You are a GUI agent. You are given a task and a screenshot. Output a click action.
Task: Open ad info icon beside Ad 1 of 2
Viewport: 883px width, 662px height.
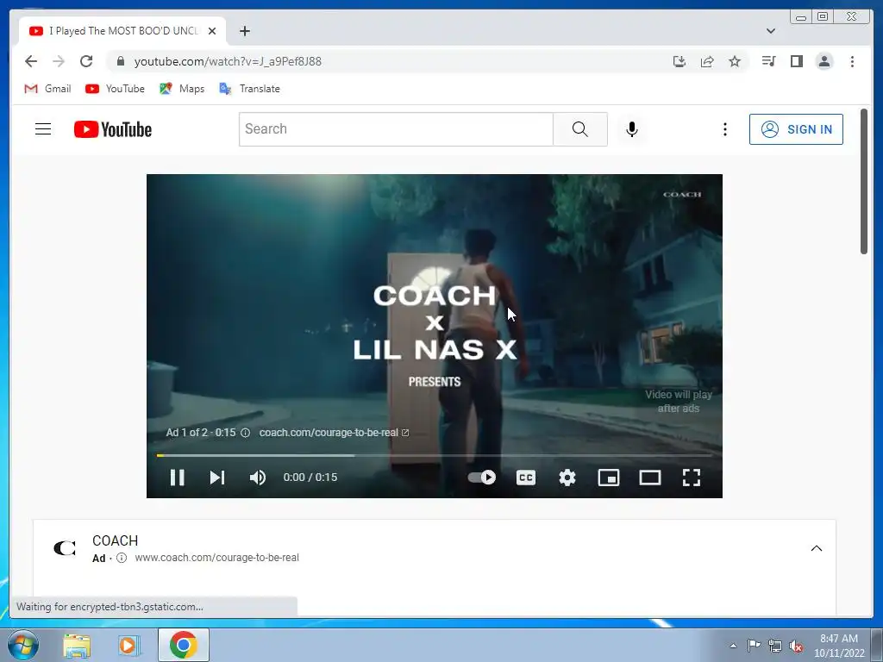(x=246, y=433)
